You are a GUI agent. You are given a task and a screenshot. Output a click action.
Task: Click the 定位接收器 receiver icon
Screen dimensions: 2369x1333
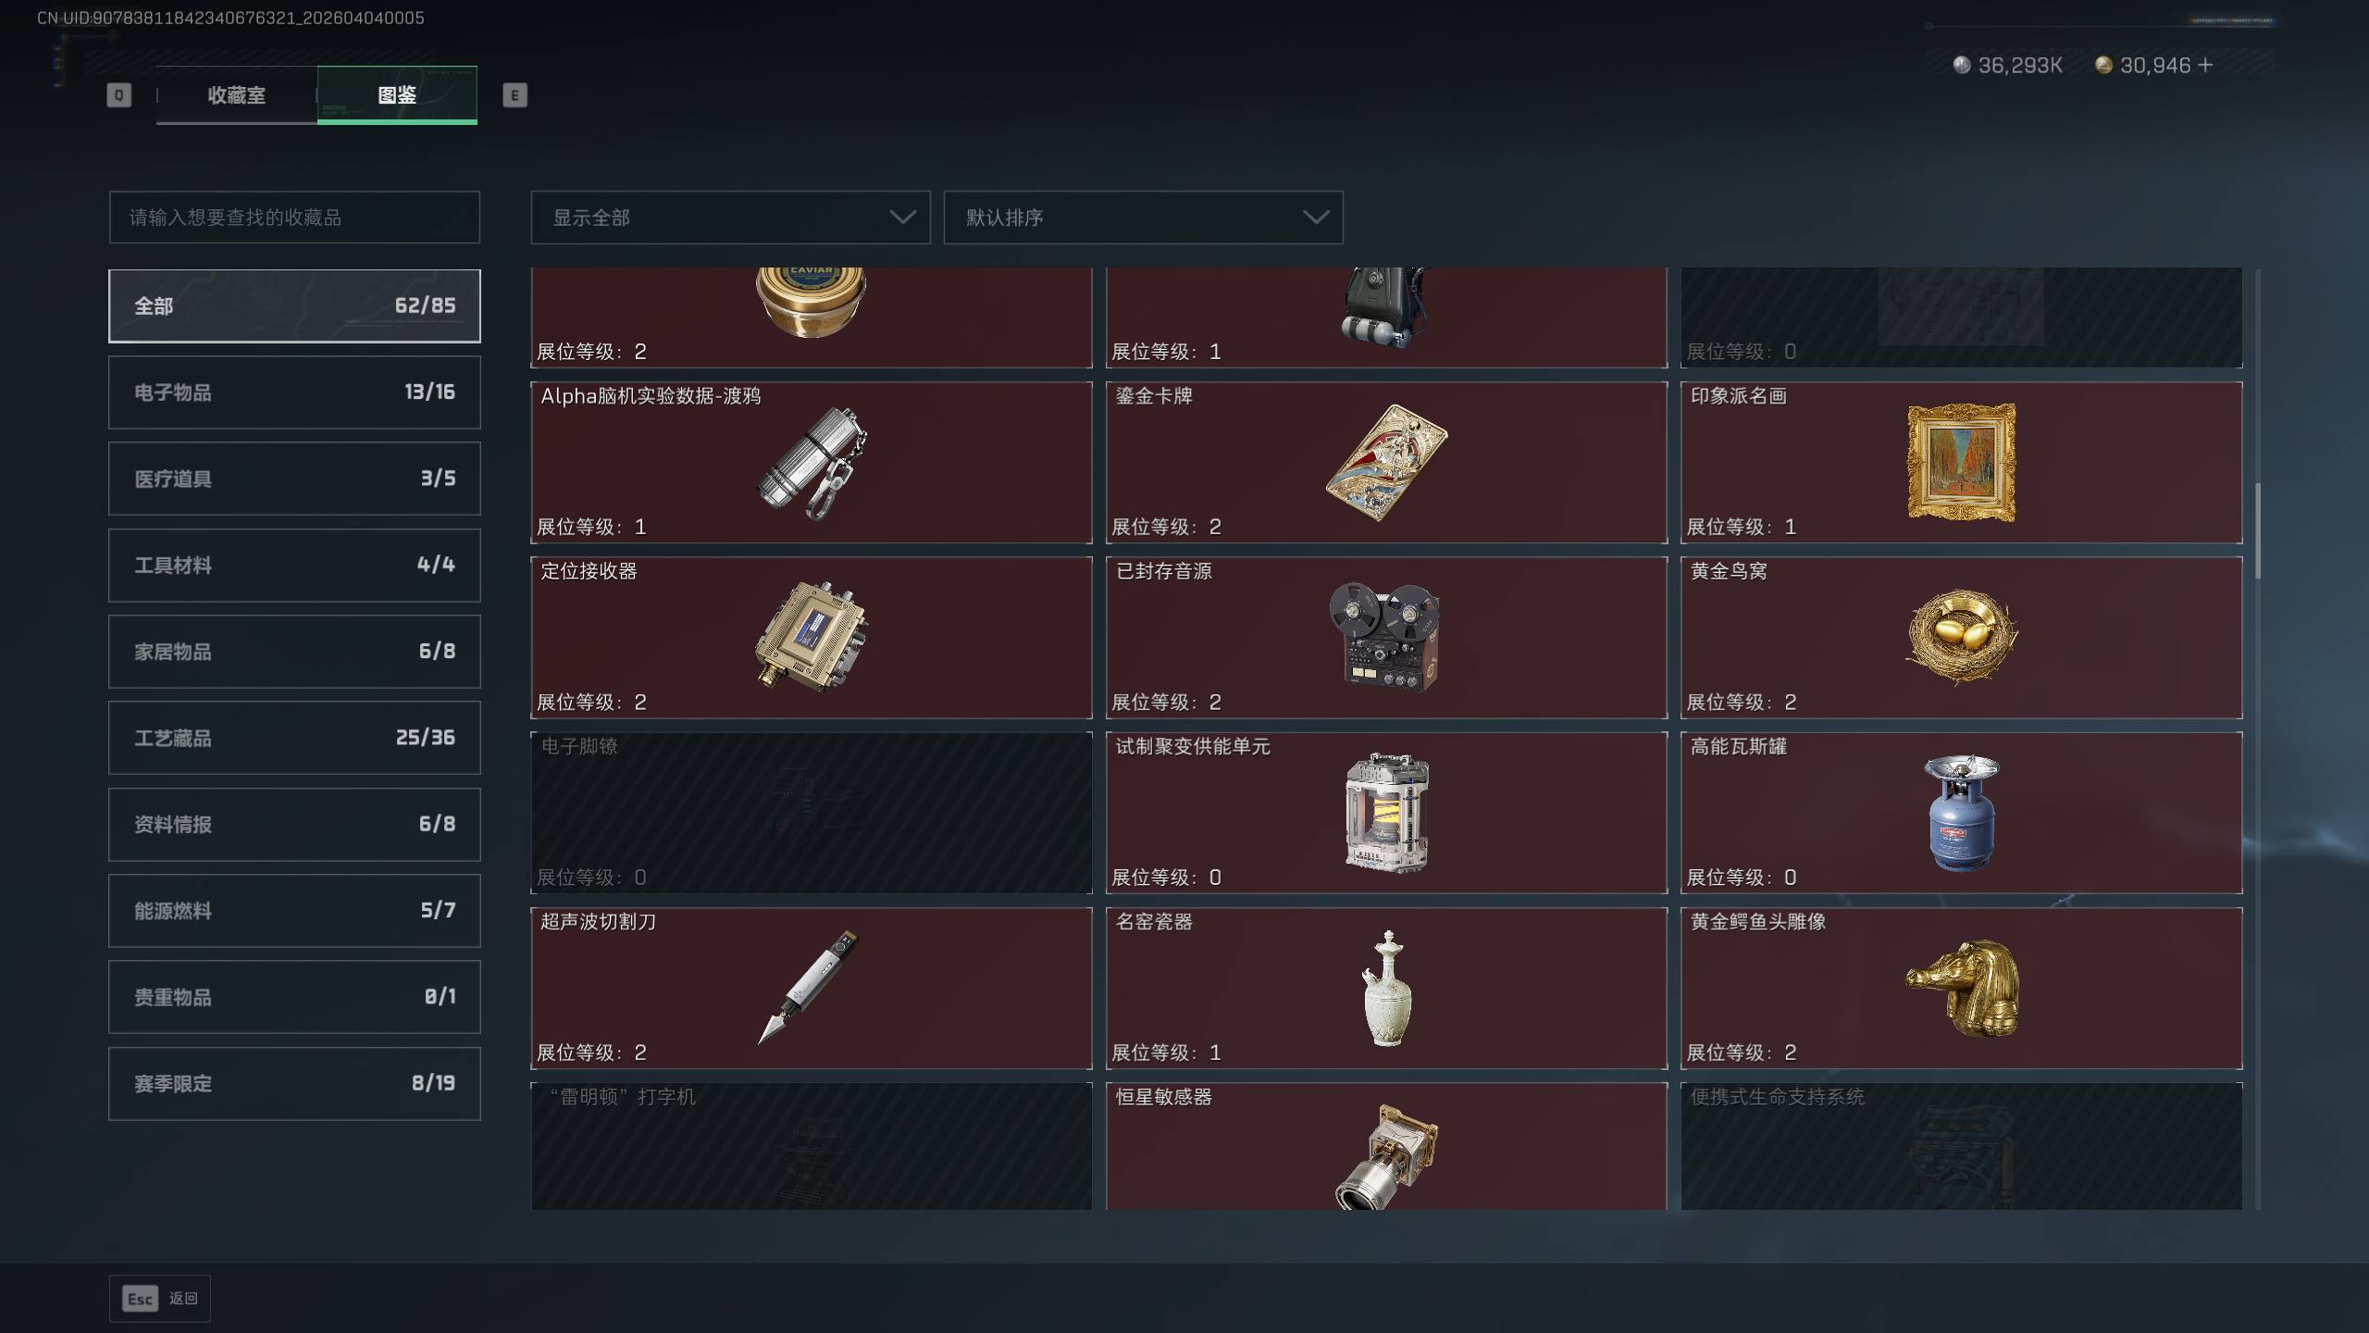[811, 637]
